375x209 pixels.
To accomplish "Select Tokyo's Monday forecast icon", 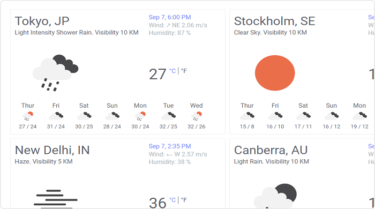I will pyautogui.click(x=140, y=116).
